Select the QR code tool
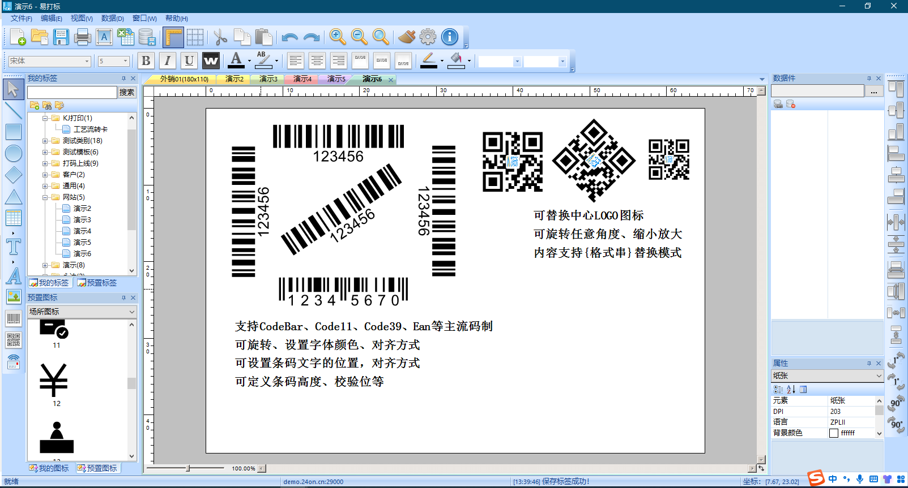This screenshot has height=488, width=908. [x=14, y=340]
